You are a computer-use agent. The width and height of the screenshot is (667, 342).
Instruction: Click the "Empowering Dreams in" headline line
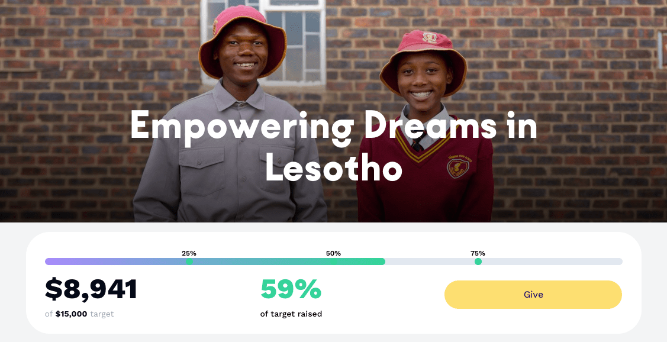333,127
